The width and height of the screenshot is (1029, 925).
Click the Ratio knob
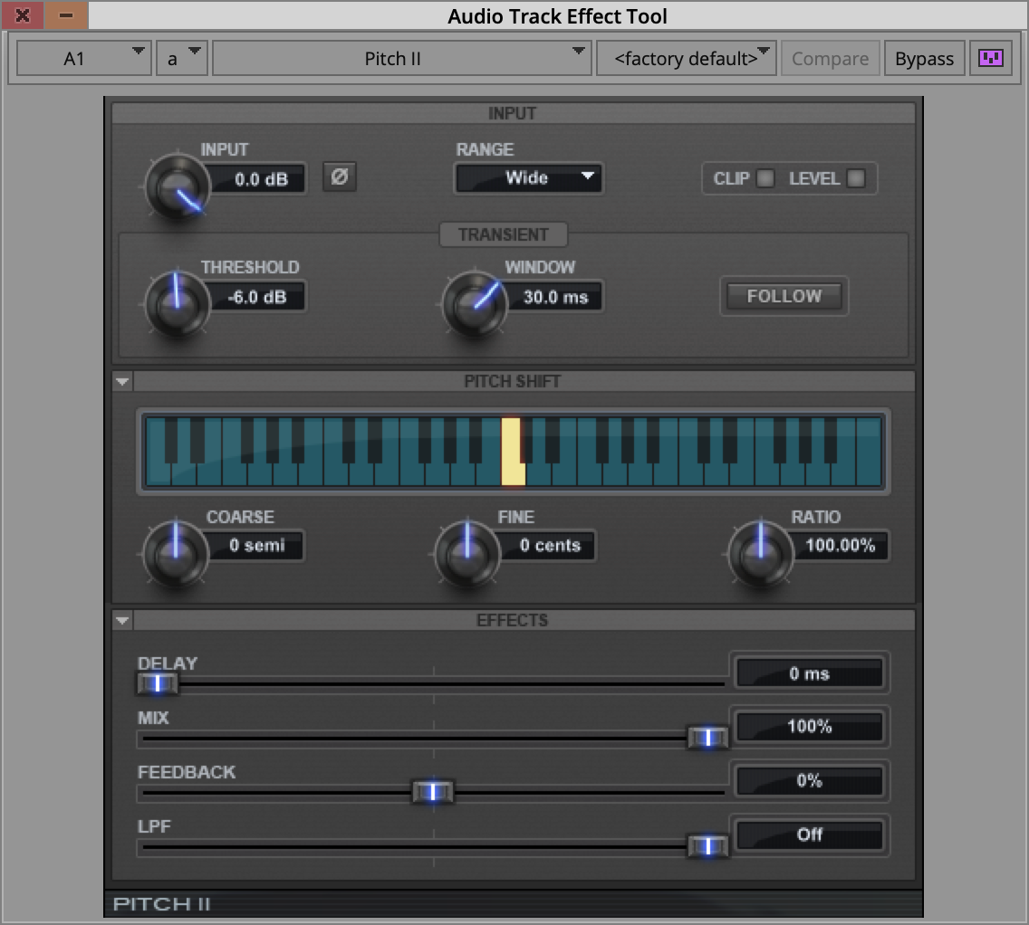pos(761,553)
